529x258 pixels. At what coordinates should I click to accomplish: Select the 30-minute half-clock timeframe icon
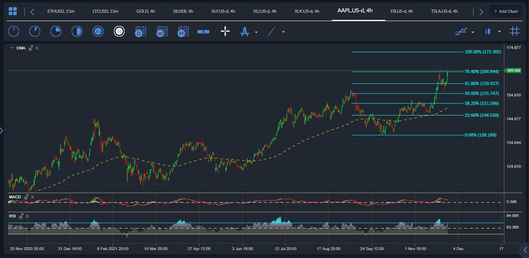[x=77, y=31]
